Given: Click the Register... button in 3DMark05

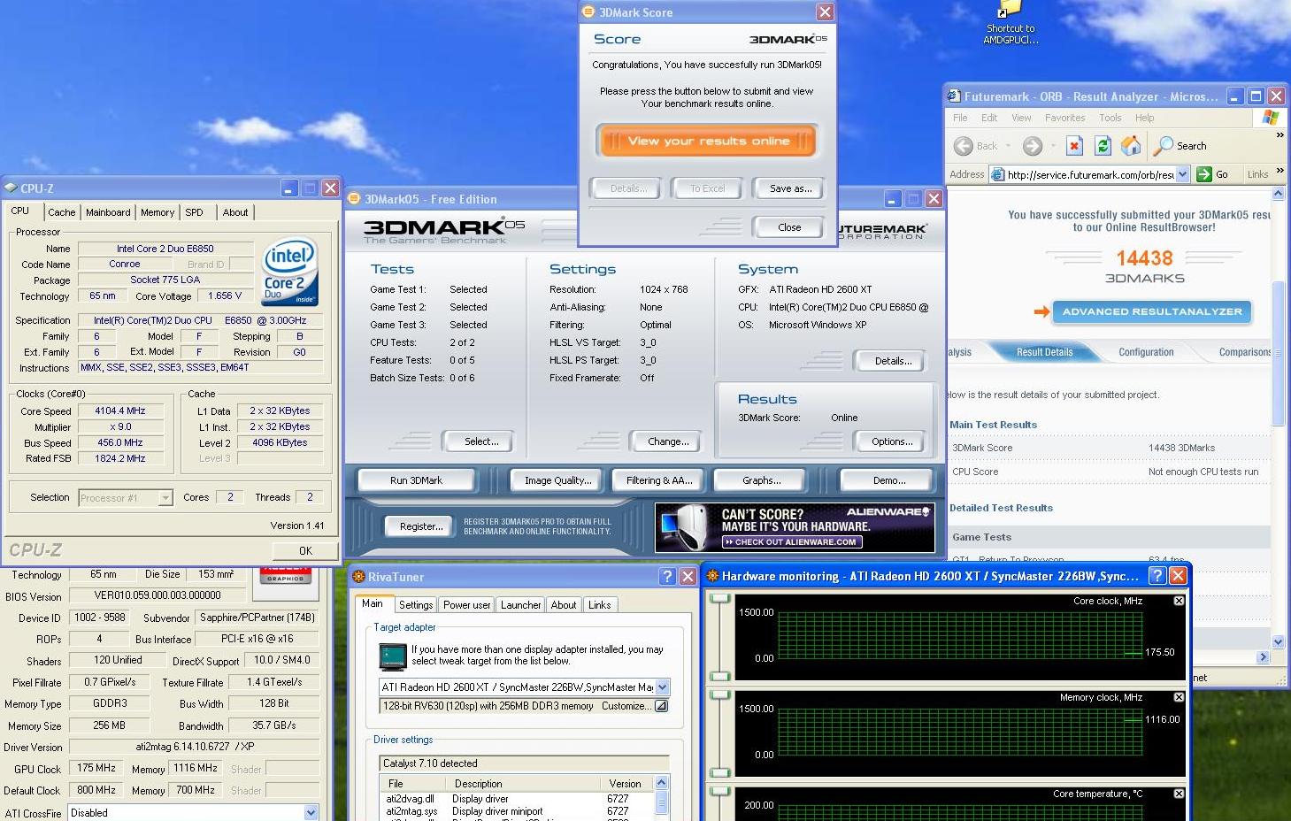Looking at the screenshot, I should click(x=421, y=526).
